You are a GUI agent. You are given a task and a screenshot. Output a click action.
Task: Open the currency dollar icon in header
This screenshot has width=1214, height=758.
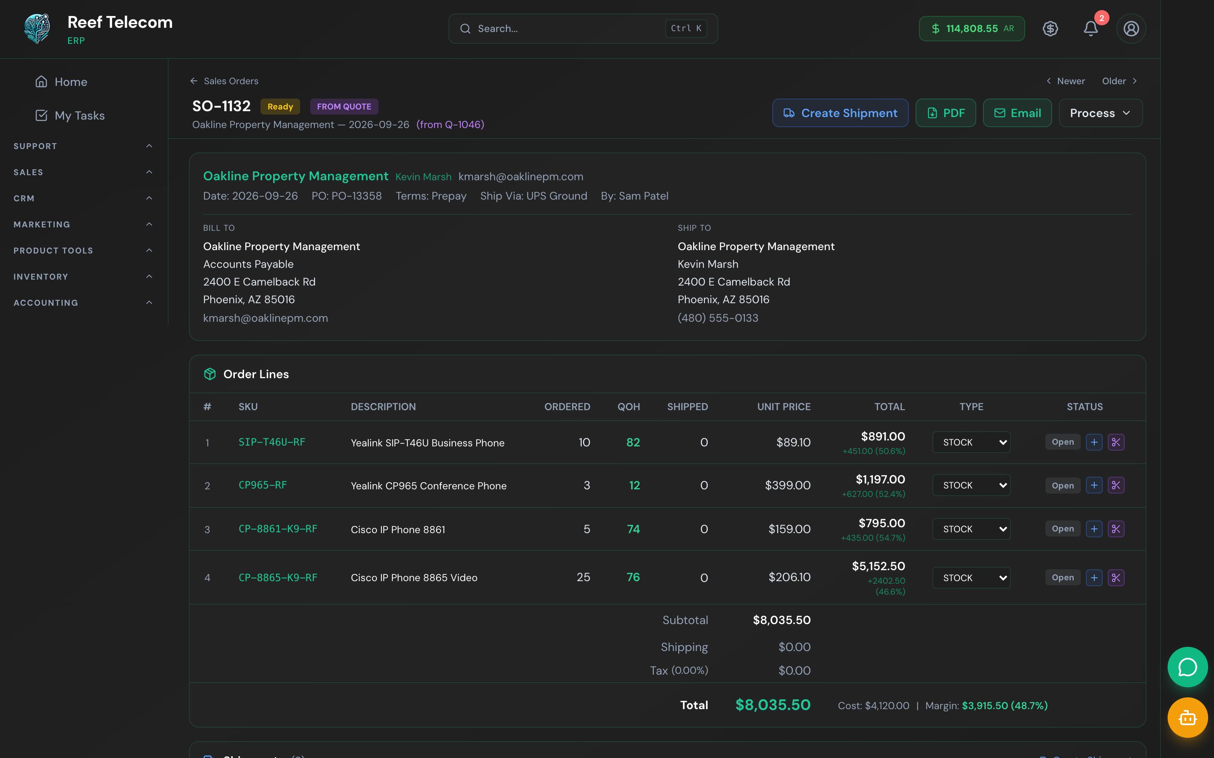(x=1050, y=29)
